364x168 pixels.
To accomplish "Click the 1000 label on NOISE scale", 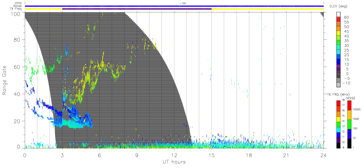I will 356,119.
